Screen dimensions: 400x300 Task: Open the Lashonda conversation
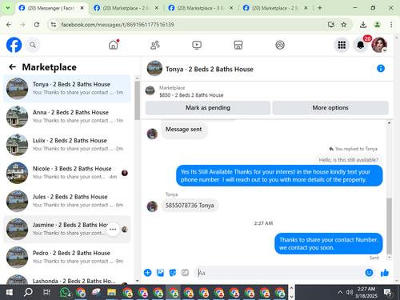[67, 279]
